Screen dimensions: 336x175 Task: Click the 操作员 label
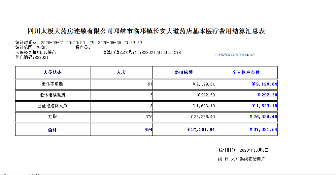83,48
